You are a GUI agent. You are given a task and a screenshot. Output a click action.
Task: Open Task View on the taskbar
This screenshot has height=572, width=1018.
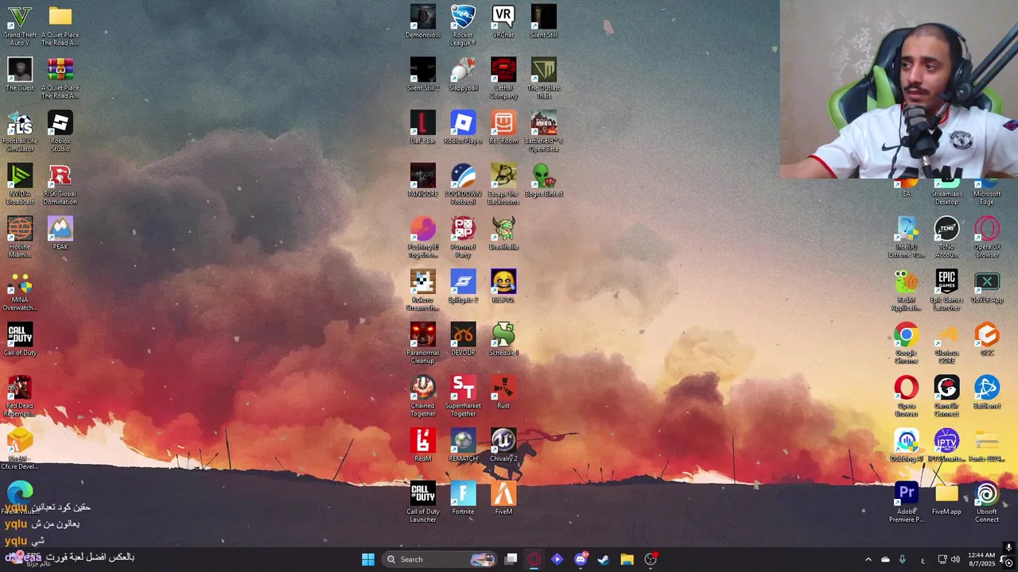pyautogui.click(x=511, y=559)
